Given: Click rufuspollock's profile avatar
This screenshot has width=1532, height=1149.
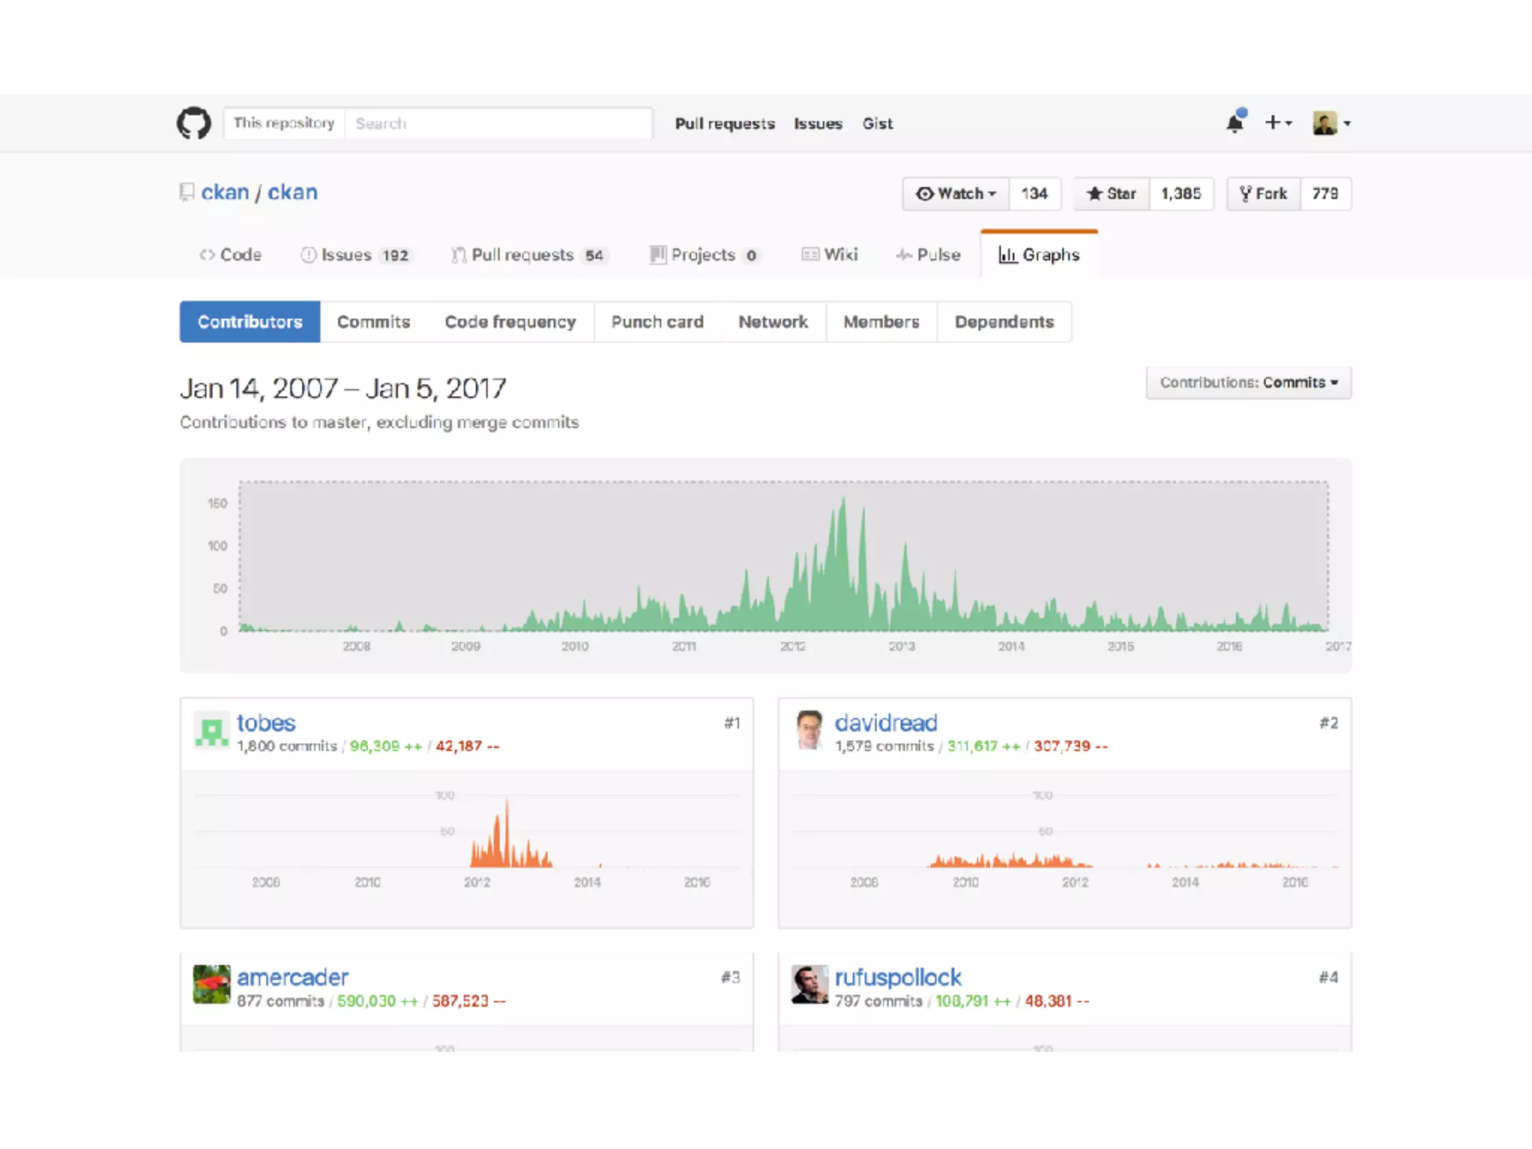Looking at the screenshot, I should point(809,984).
